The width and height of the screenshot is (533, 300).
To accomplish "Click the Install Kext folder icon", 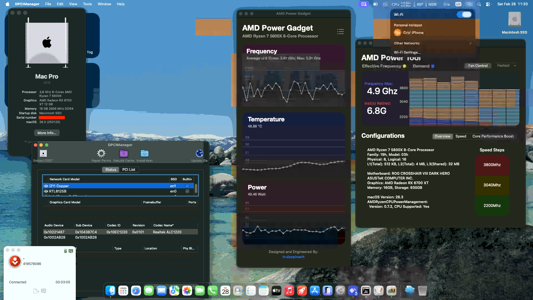I will coord(144,153).
